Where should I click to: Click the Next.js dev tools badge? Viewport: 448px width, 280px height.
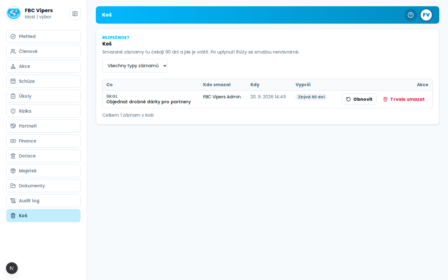click(x=12, y=268)
